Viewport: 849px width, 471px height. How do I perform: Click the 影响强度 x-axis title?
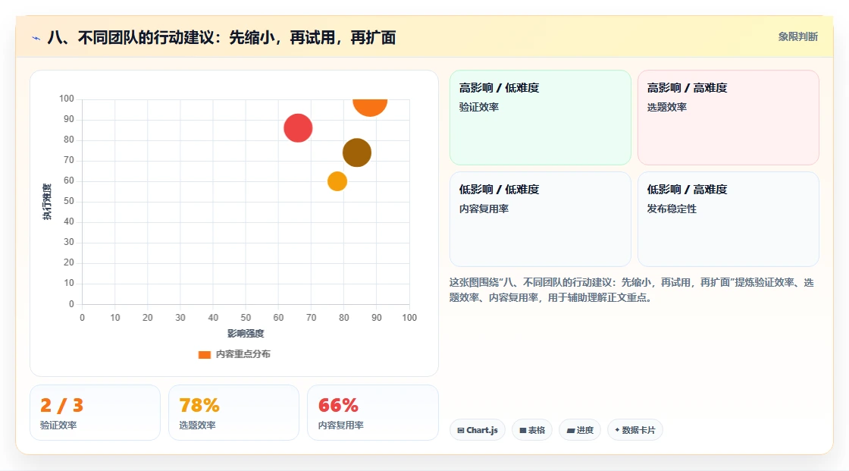(x=246, y=333)
